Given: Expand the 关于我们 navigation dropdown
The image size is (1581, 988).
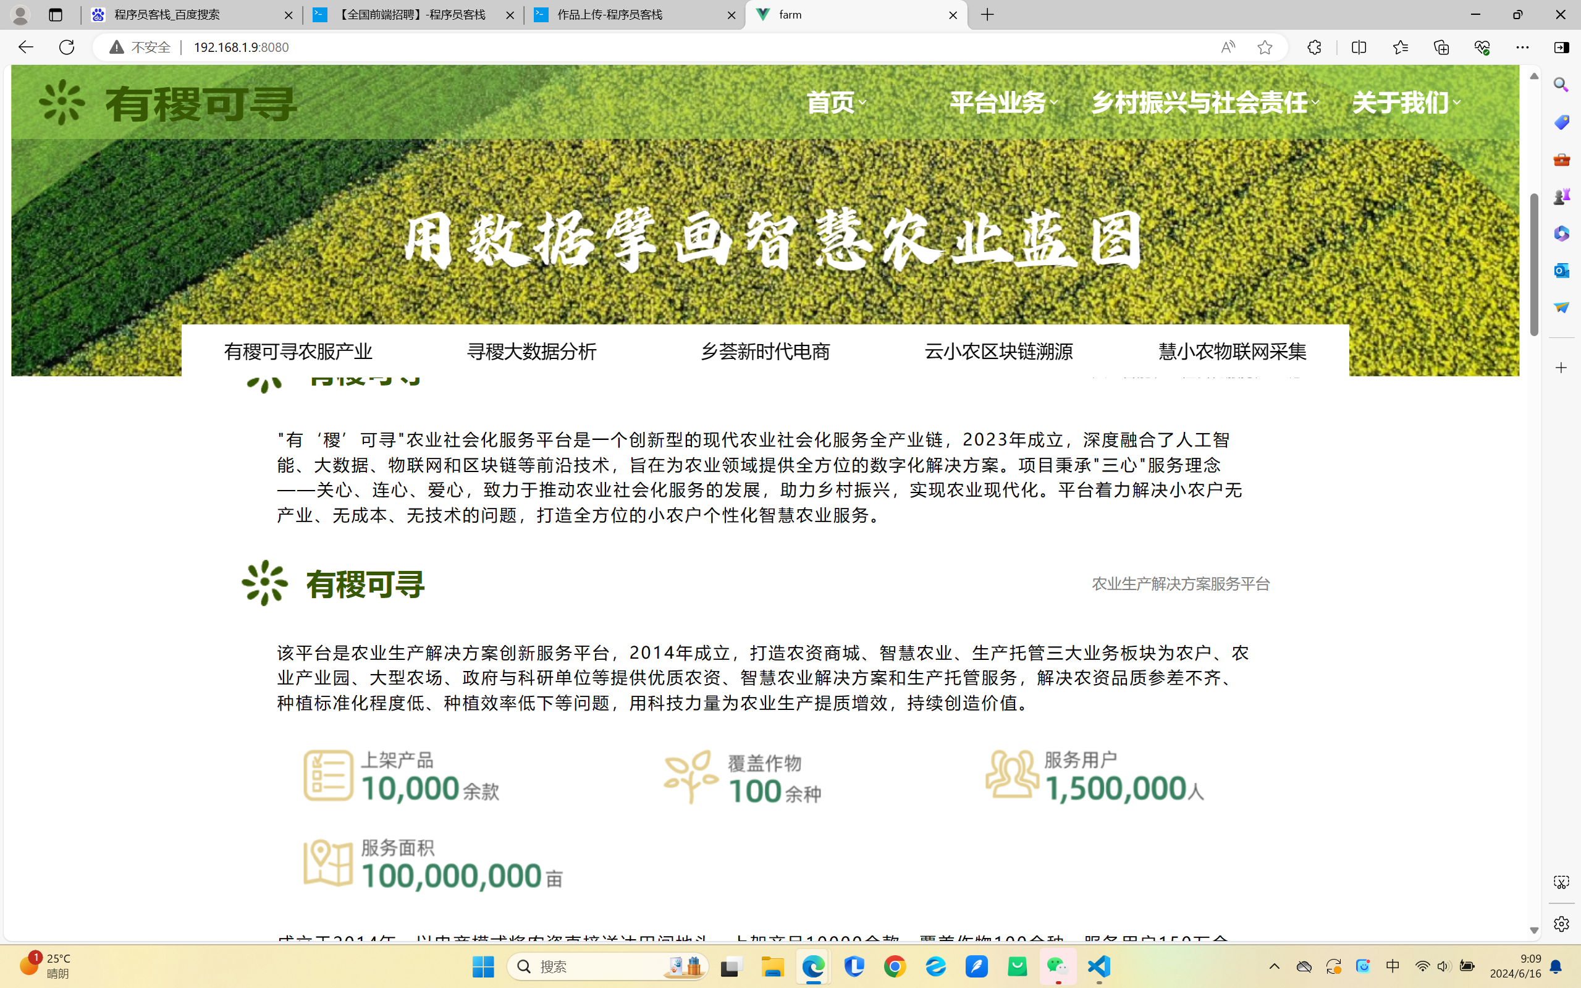Looking at the screenshot, I should coord(1406,103).
